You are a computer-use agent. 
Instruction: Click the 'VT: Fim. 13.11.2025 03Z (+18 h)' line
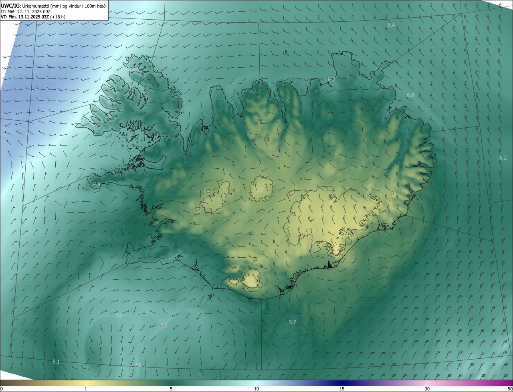tap(33, 17)
